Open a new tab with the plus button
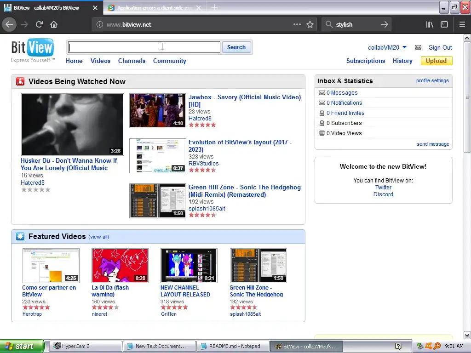Viewport: 471px width, 353px height. (214, 7)
